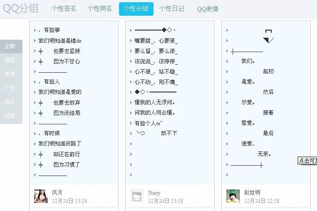Screen dimensions: 317x211
Task: Click the timestamp 12月24日 15:24
Action: (x=70, y=201)
